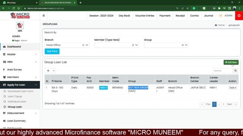This screenshot has height=136, width=243.
Task: Open the Branch dropdown arrow
Action: pos(87,45)
